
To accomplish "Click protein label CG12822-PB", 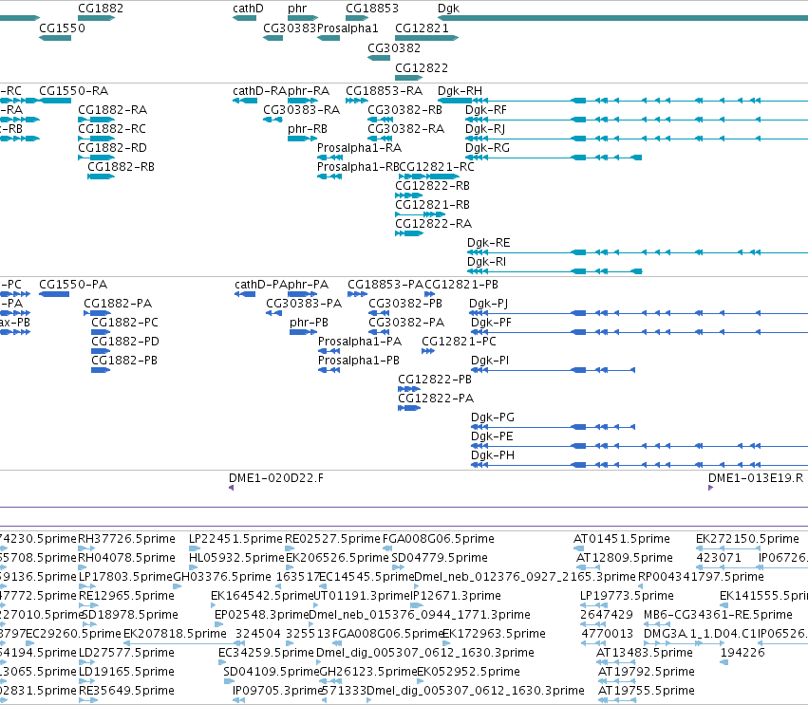I will click(435, 380).
